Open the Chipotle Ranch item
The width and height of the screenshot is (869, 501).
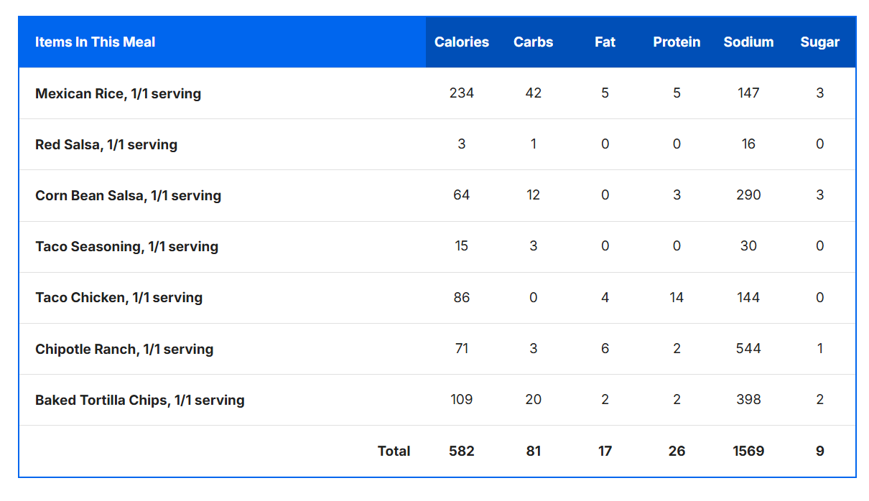[124, 350]
